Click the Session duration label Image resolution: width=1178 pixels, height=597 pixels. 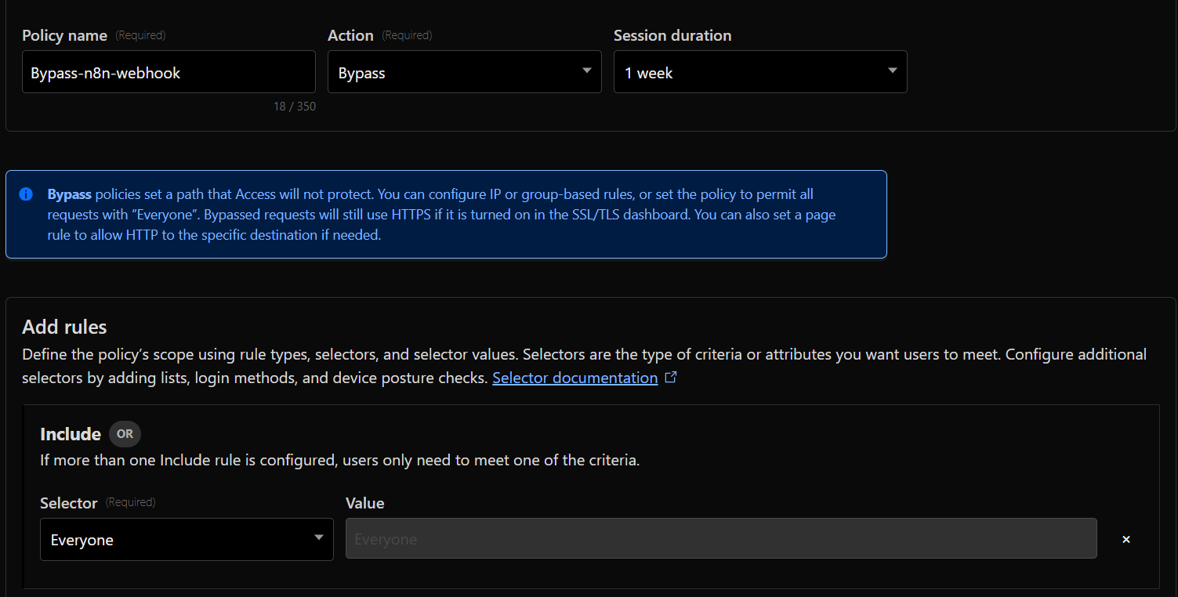(672, 35)
